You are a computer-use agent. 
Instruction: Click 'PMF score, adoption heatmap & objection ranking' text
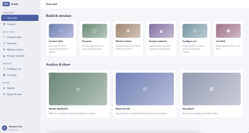point(72,114)
